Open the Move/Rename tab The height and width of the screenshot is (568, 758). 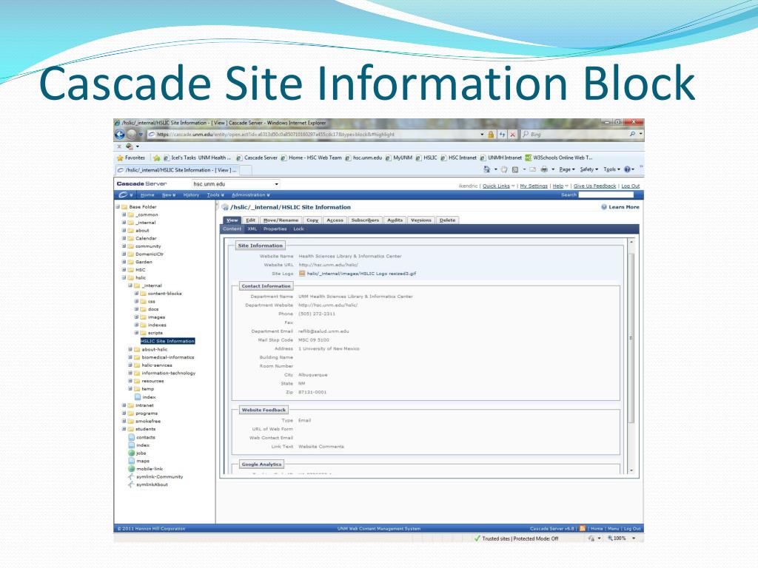(x=281, y=220)
